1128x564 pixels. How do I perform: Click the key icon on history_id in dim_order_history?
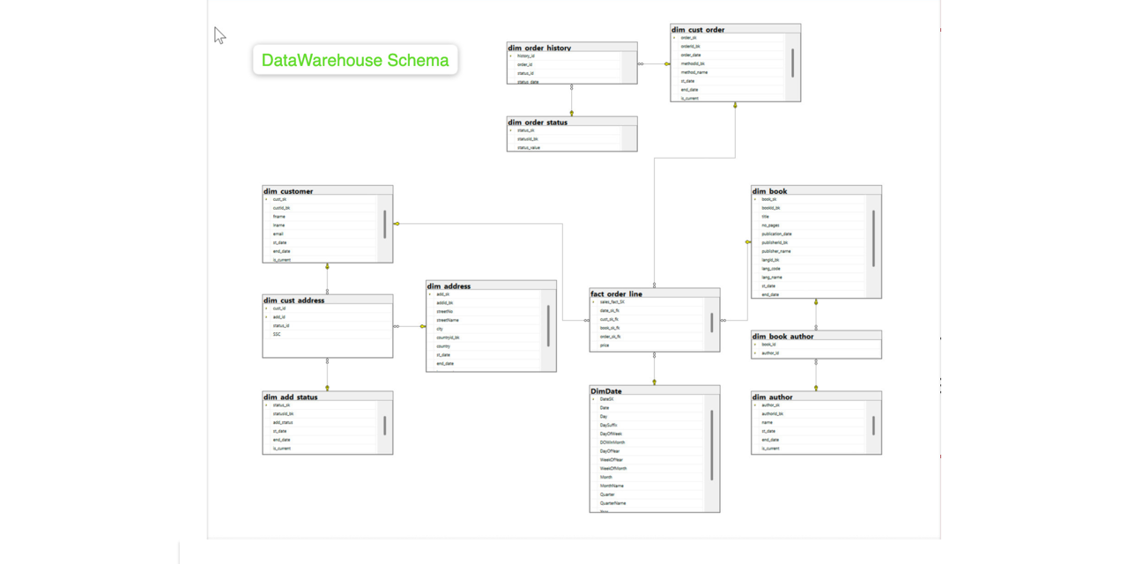(509, 55)
